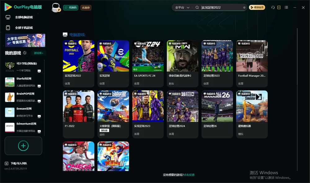Image resolution: width=310 pixels, height=183 pixels.
Task: Click the OurPlay logo icon
Action: tap(8, 7)
